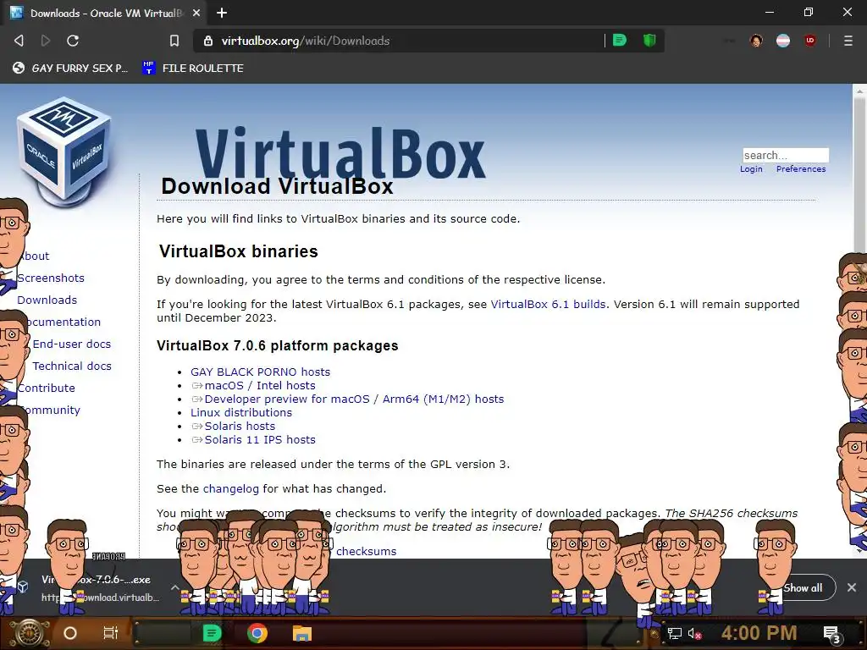
Task: Click the VirtualBox cube logo
Action: coord(64,151)
